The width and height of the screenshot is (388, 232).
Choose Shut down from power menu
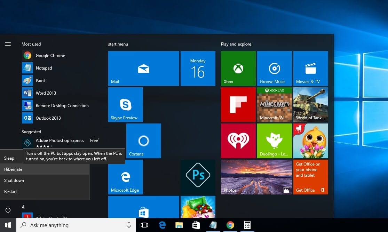pos(45,180)
